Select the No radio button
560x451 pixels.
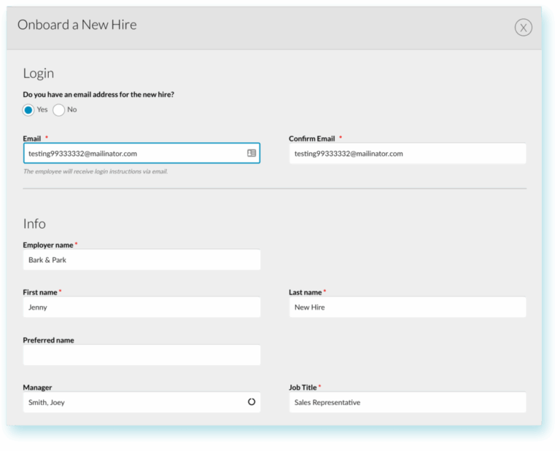coord(58,110)
